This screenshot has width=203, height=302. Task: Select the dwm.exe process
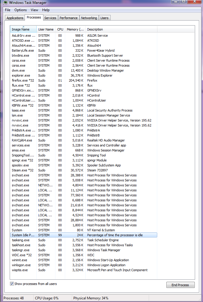click(x=84, y=70)
